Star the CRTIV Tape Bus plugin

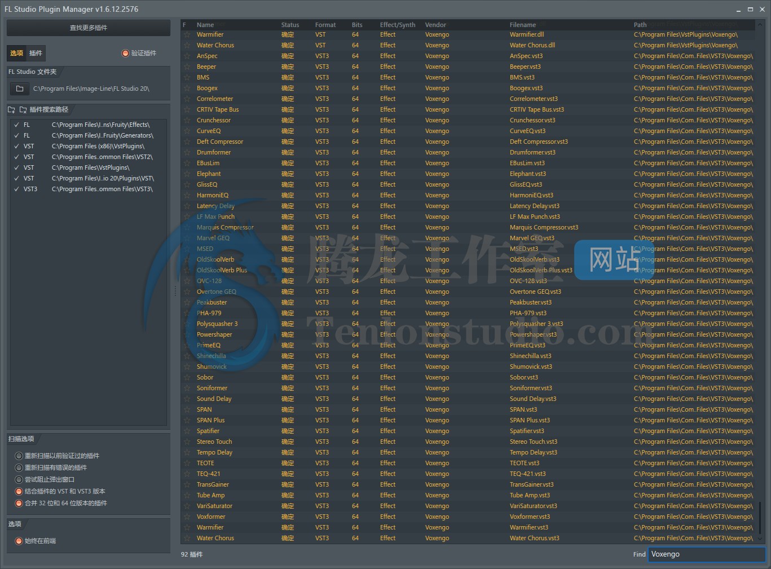187,109
